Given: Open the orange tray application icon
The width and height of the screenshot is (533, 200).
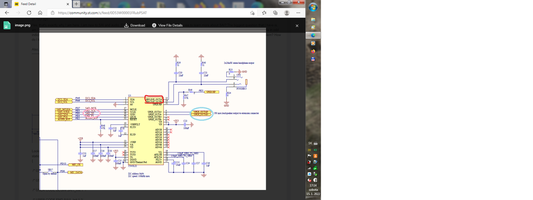Looking at the screenshot, I should tap(315, 156).
